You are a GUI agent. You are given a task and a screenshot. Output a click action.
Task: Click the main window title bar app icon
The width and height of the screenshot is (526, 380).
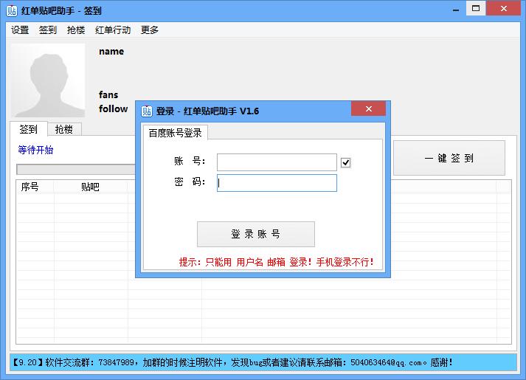(12, 11)
